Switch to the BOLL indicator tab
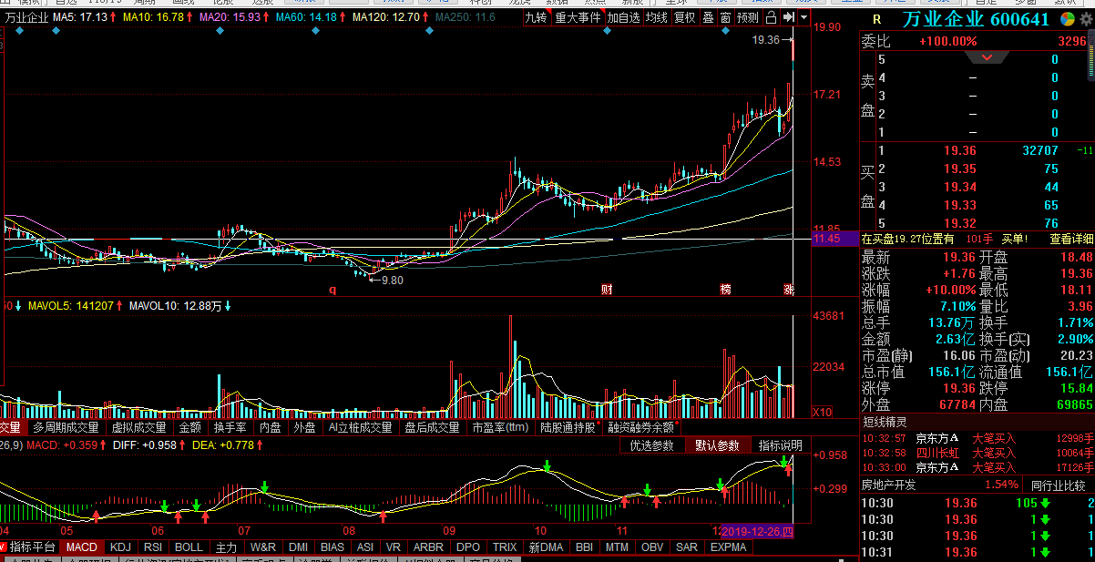The image size is (1095, 562). (x=189, y=547)
